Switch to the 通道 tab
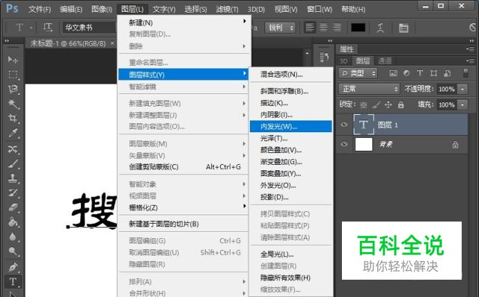 [385, 61]
